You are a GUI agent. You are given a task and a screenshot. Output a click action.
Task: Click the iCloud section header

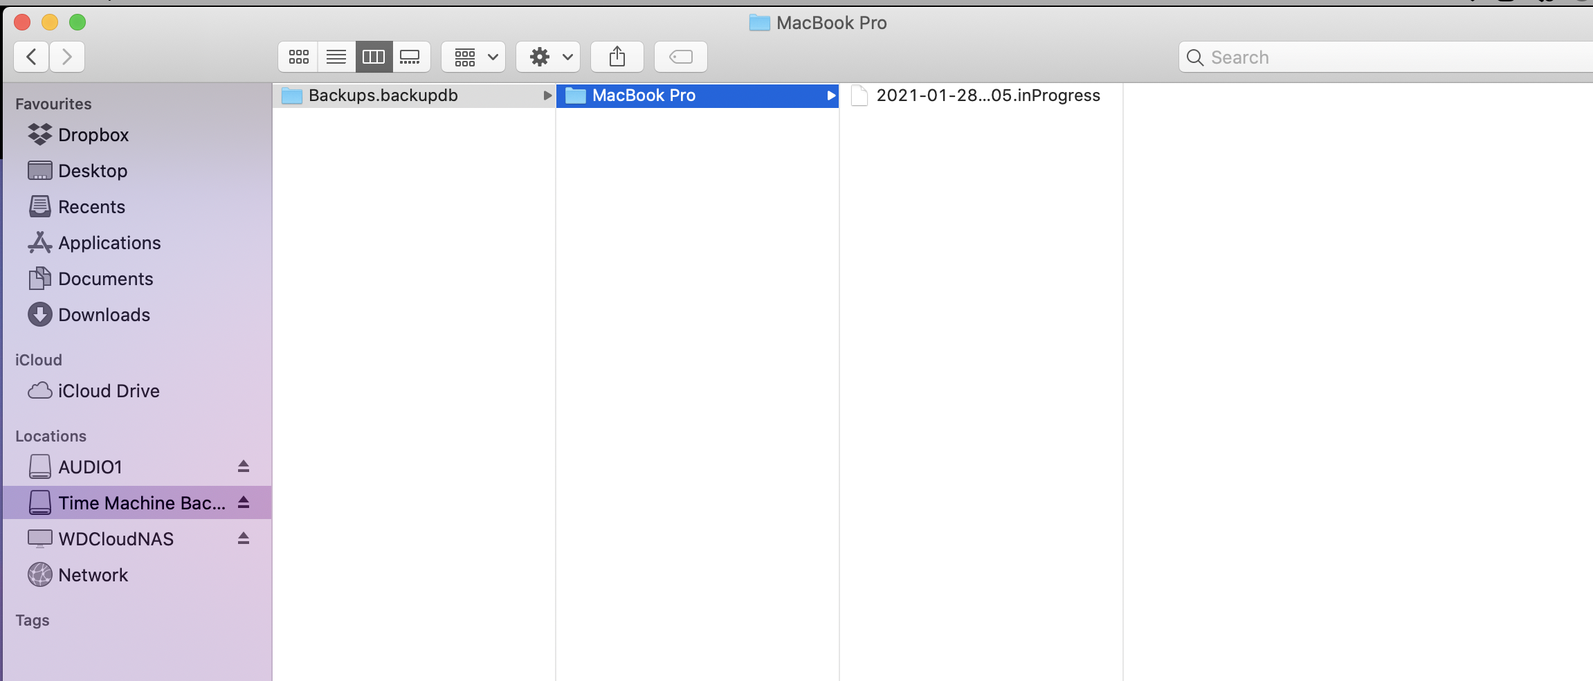coord(39,360)
